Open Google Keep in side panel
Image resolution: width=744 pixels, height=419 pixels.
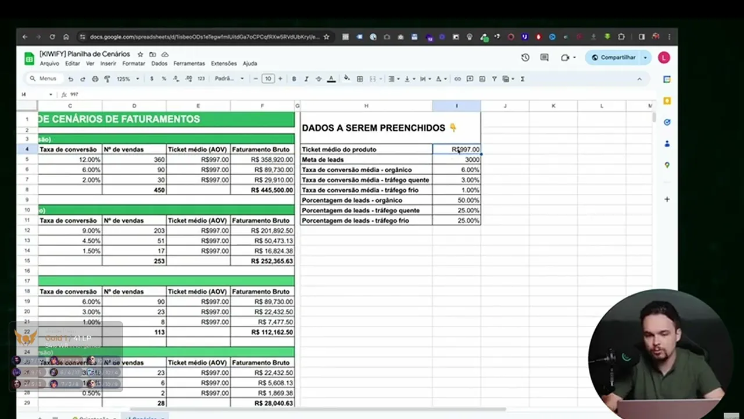(x=667, y=101)
